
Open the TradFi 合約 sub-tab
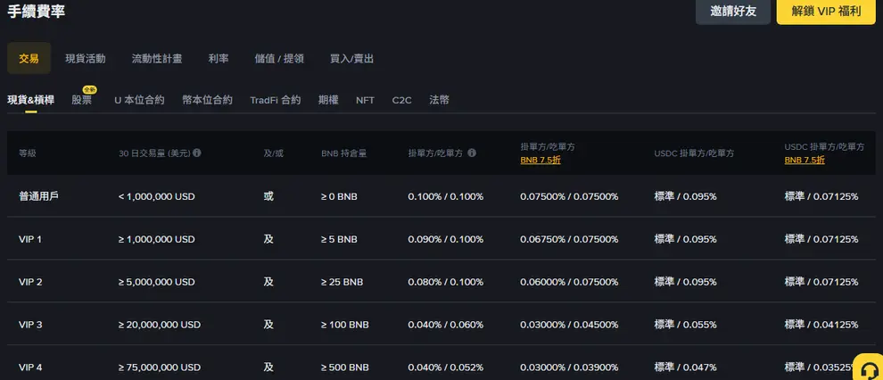coord(276,100)
